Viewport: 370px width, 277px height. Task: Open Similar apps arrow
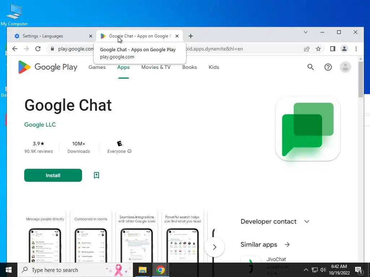(287, 245)
